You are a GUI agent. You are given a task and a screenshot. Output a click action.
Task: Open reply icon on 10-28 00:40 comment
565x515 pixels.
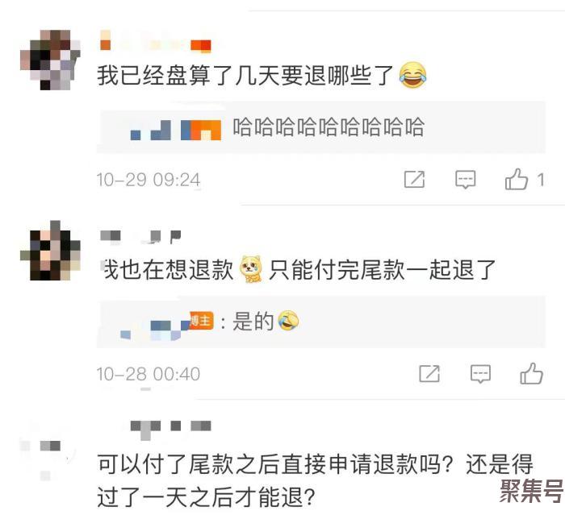(x=480, y=374)
